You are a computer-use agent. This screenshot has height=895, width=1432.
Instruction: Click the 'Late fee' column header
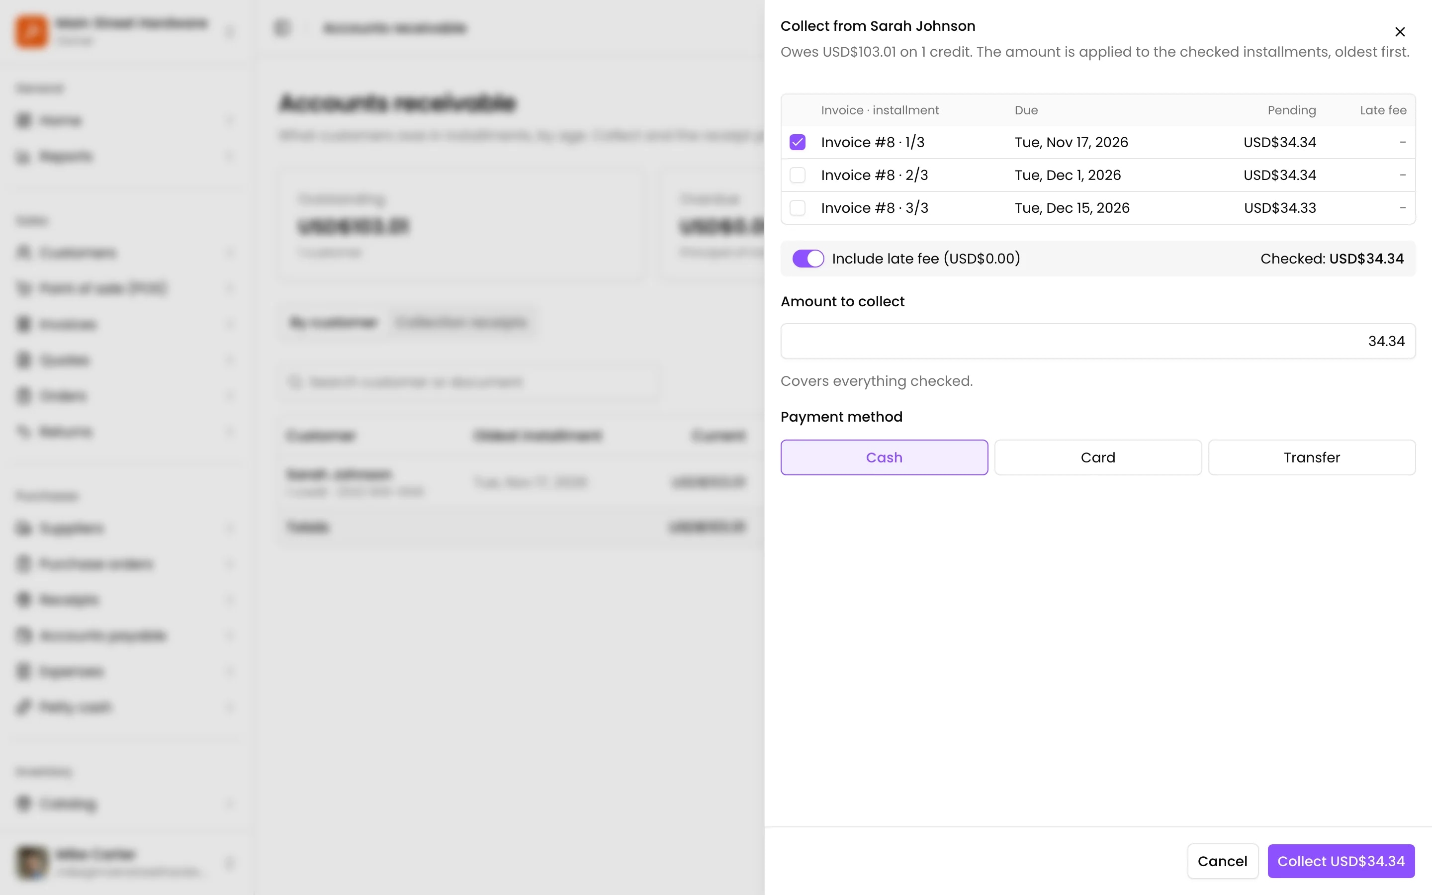(1383, 110)
